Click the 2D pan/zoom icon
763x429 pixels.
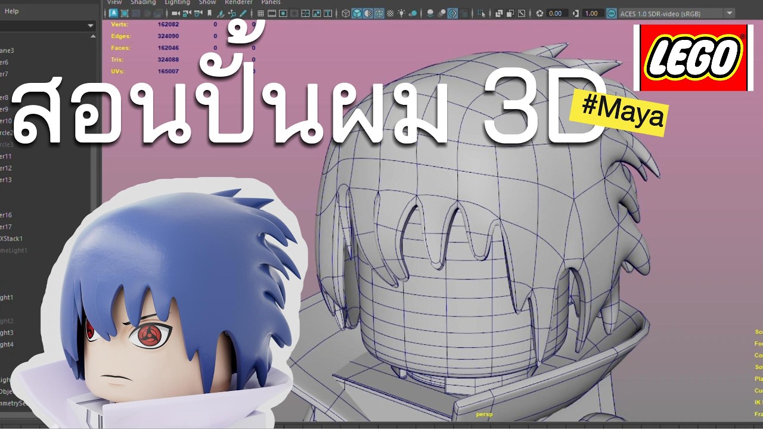(x=232, y=13)
